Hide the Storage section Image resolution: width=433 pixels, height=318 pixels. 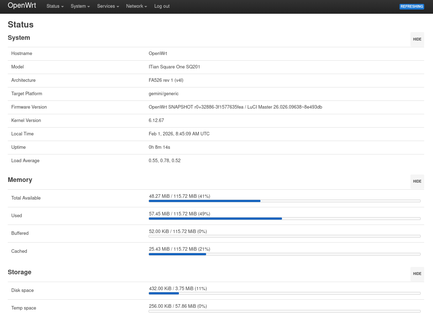(x=417, y=274)
